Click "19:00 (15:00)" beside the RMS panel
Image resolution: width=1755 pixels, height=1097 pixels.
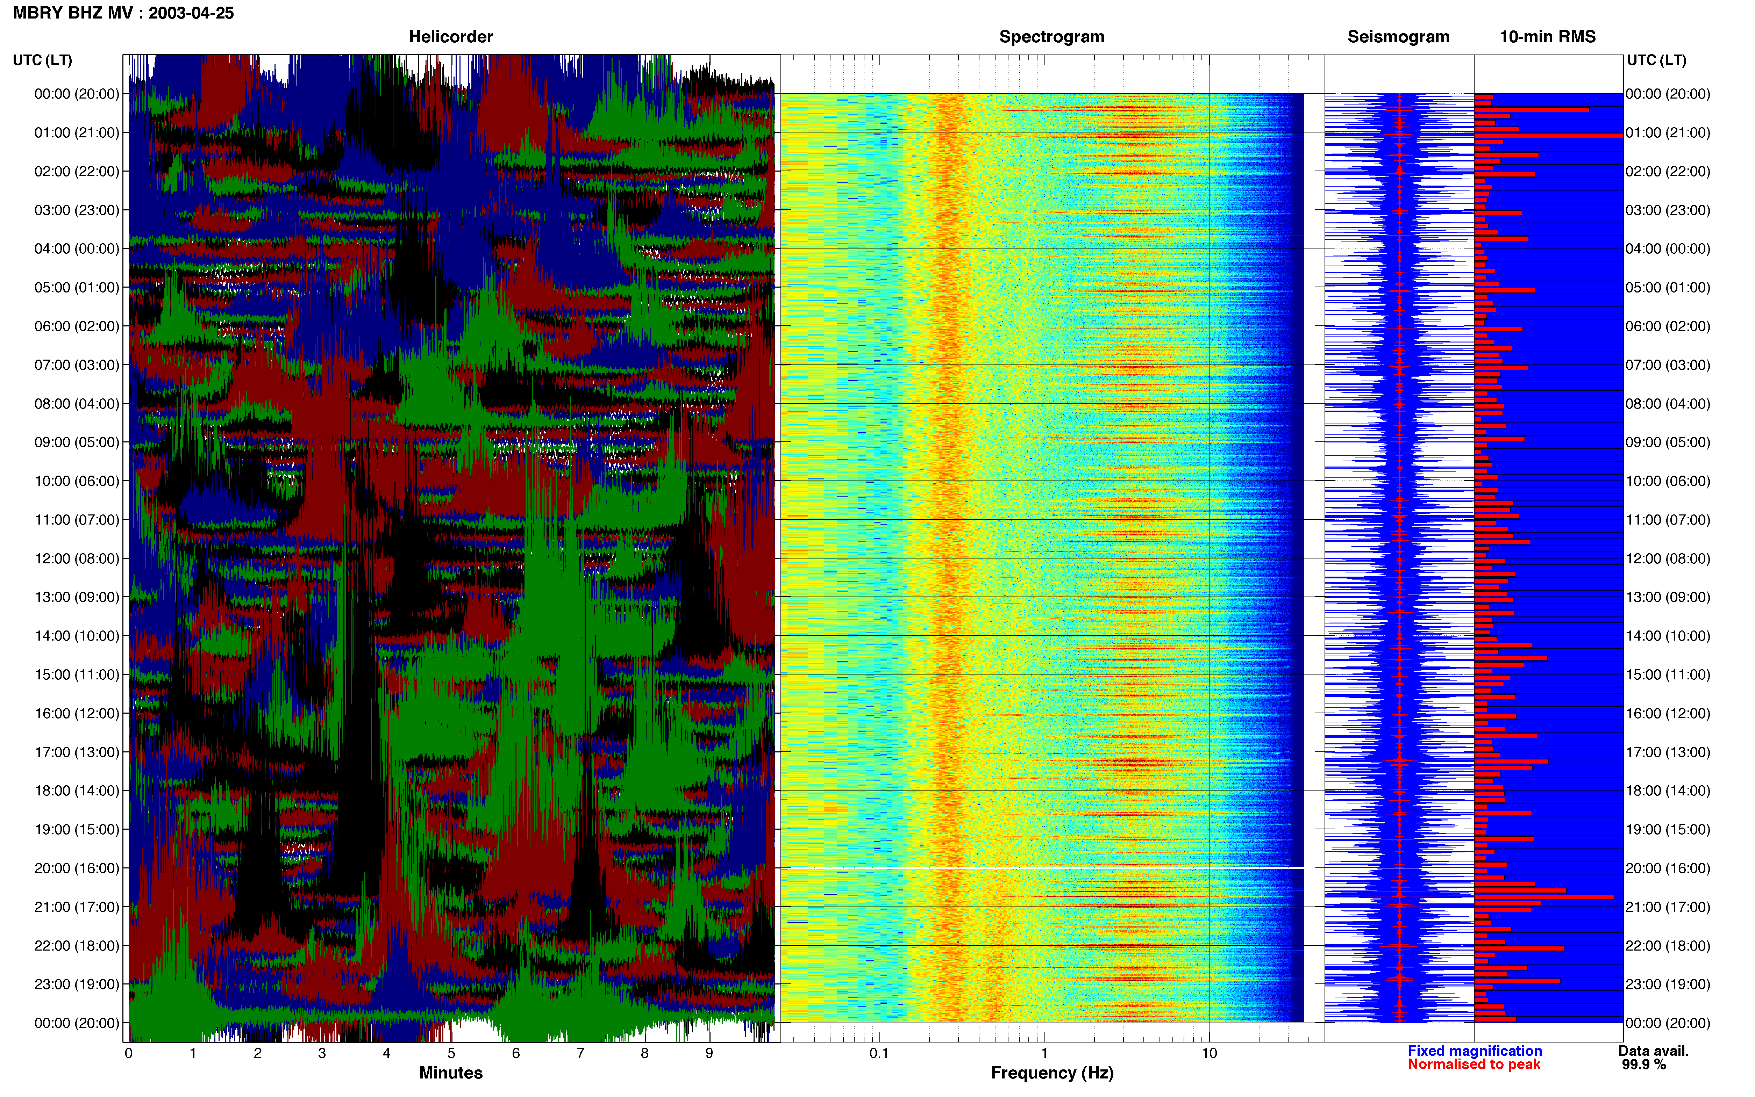[1668, 829]
